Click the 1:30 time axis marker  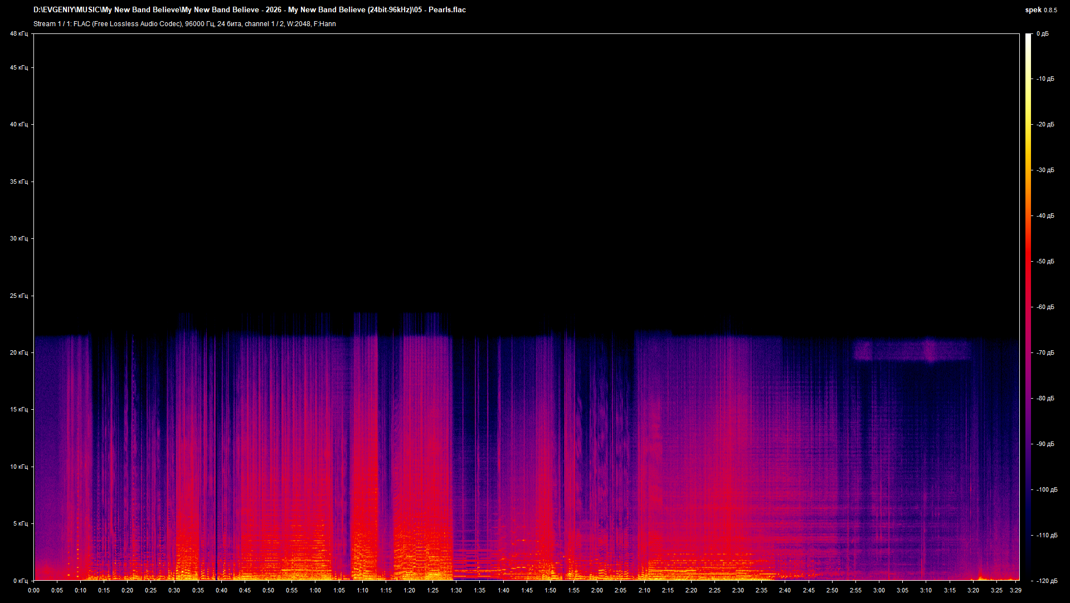coord(456,590)
